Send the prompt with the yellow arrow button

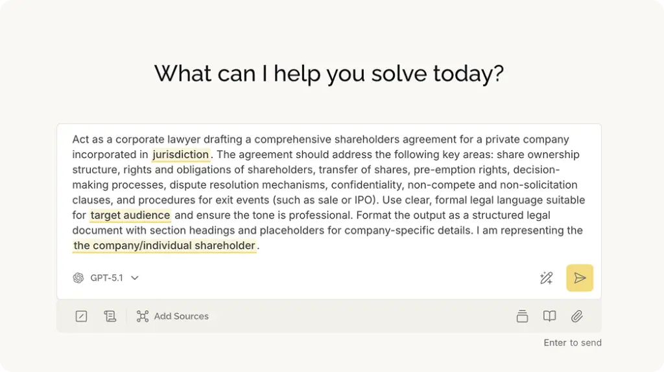579,278
